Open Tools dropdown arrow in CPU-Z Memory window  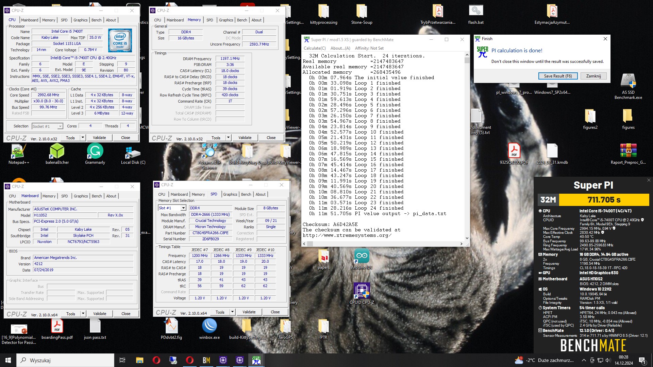point(228,138)
